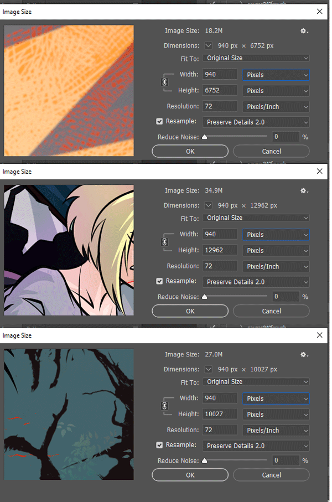Open gear settings menu in the 34.9M dialog
The width and height of the screenshot is (332, 502).
pos(304,191)
